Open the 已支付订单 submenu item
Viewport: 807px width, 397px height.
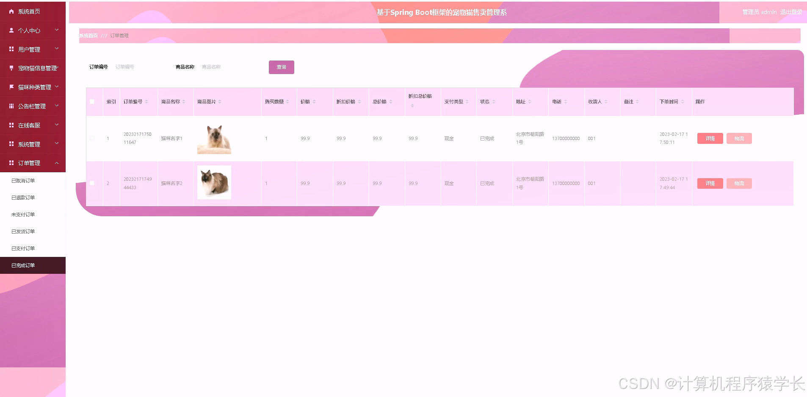(33, 248)
